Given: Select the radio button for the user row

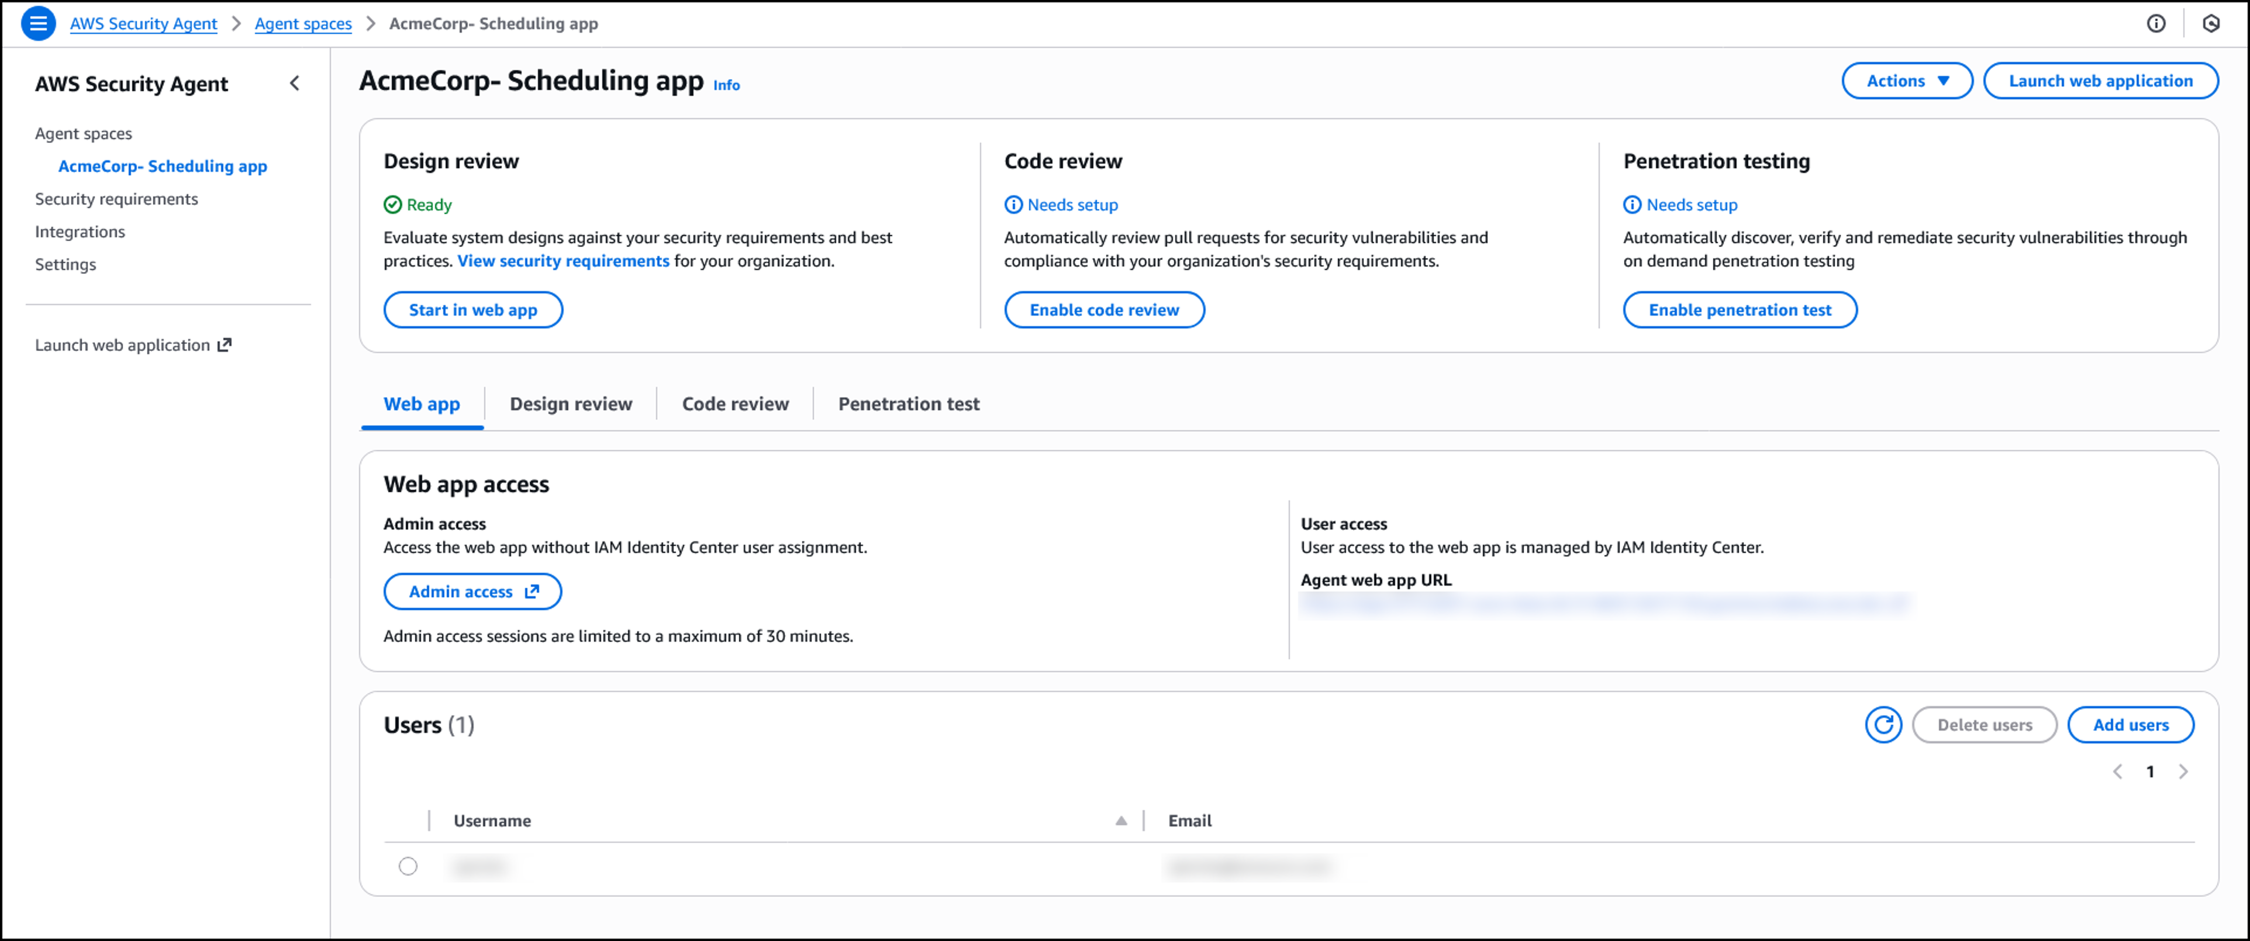Looking at the screenshot, I should tap(408, 866).
